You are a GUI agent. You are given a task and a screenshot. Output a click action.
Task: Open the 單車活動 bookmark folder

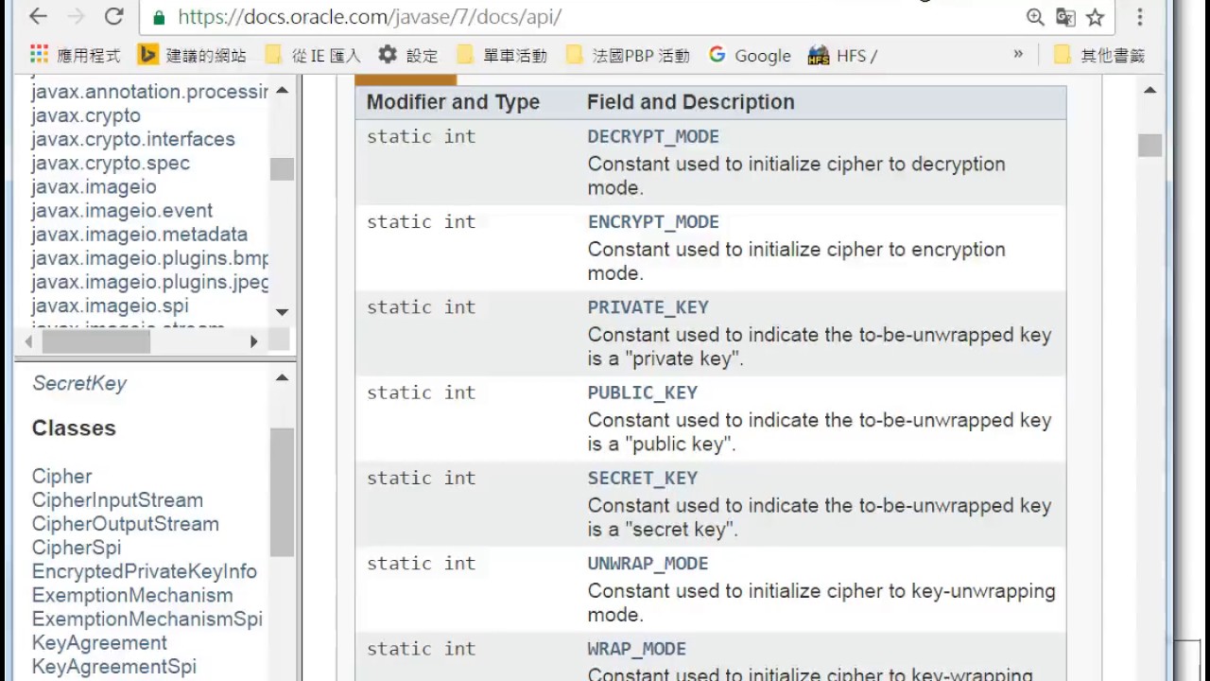pos(502,56)
